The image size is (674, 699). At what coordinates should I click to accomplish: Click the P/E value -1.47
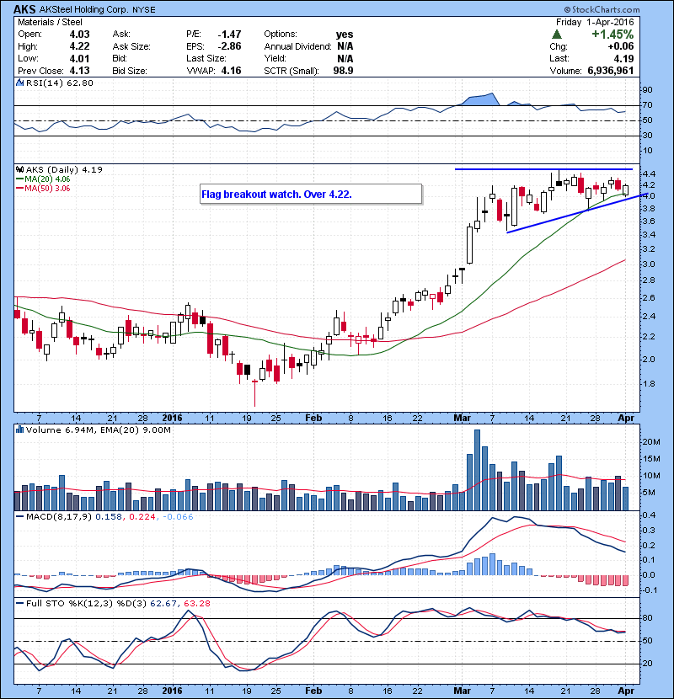229,35
